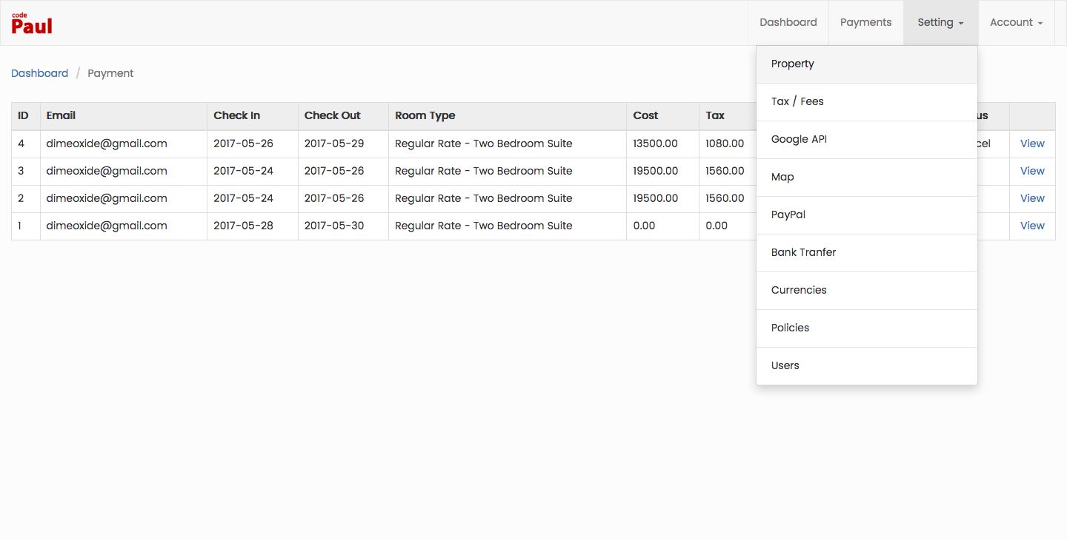This screenshot has height=540, width=1067.
Task: Select Users in the Setting menu
Action: 785,365
